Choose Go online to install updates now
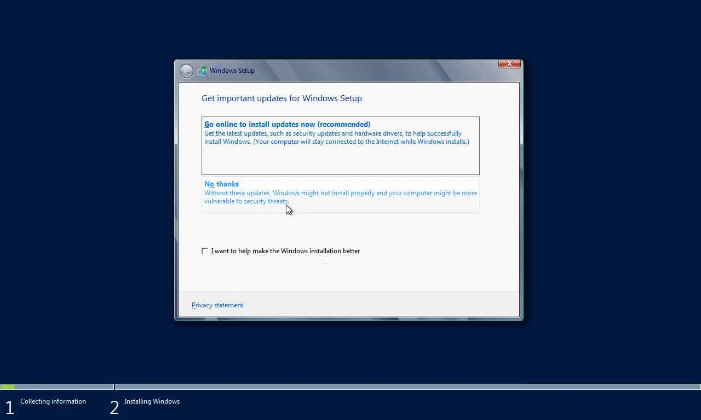The image size is (701, 420). pyautogui.click(x=340, y=145)
